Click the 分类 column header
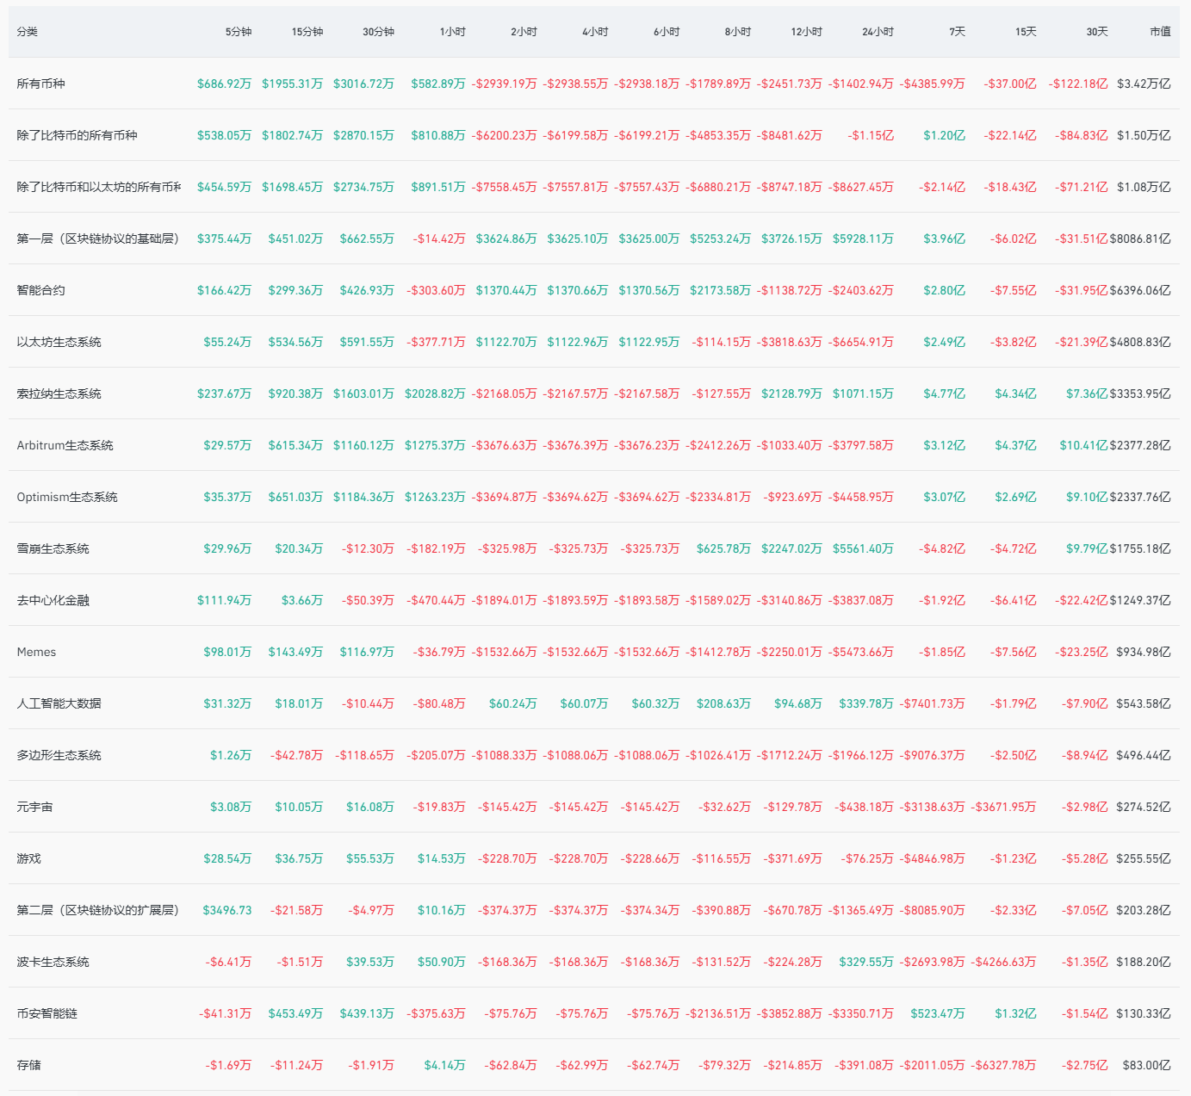 coord(28,32)
